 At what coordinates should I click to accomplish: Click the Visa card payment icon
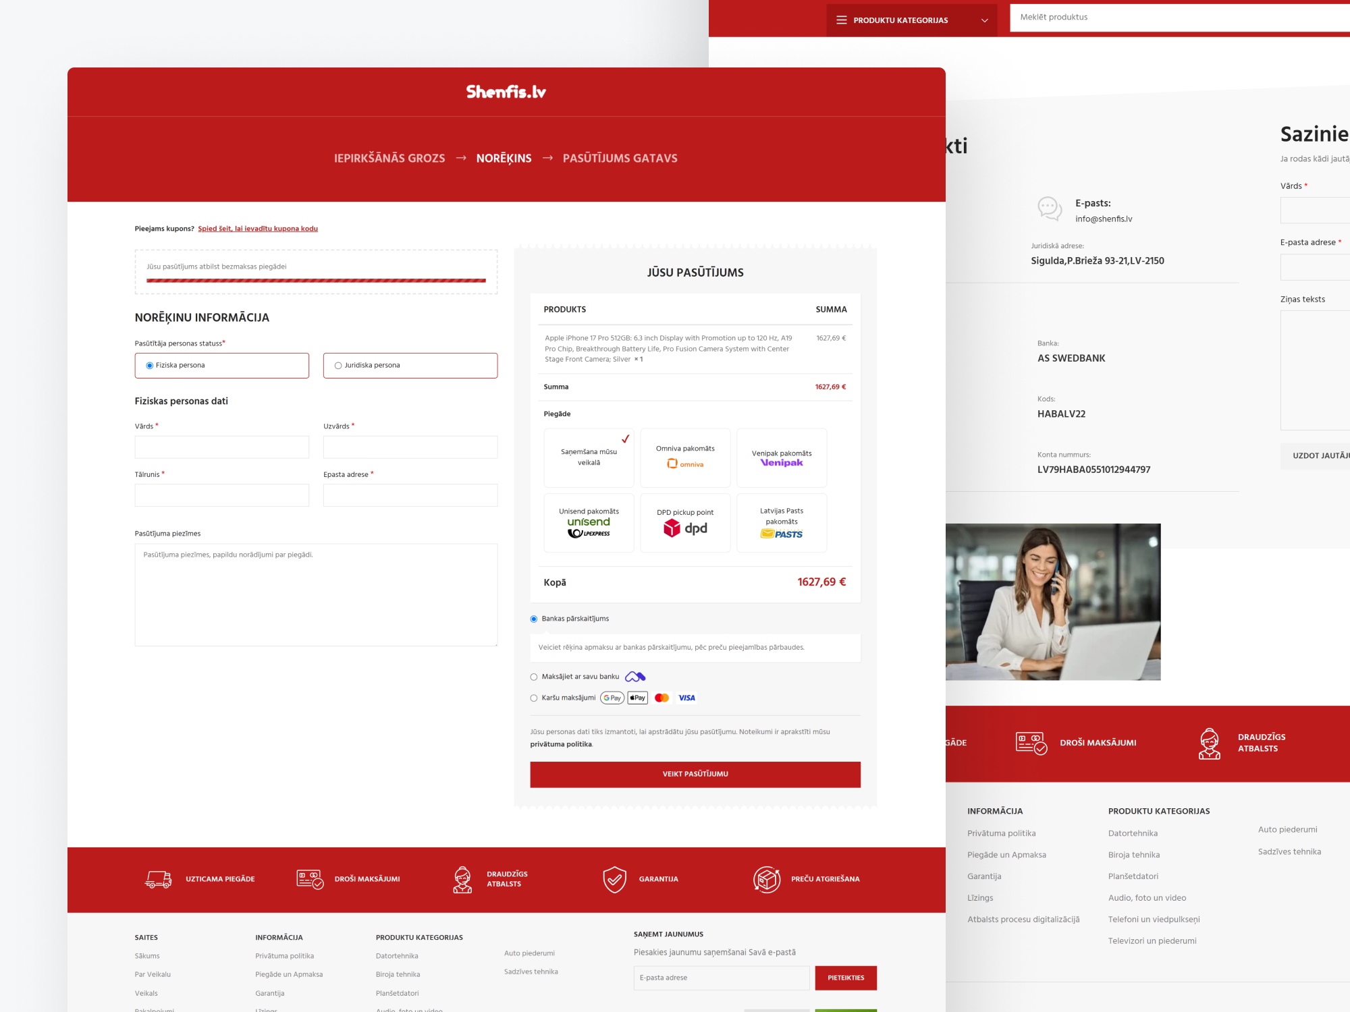(x=686, y=698)
